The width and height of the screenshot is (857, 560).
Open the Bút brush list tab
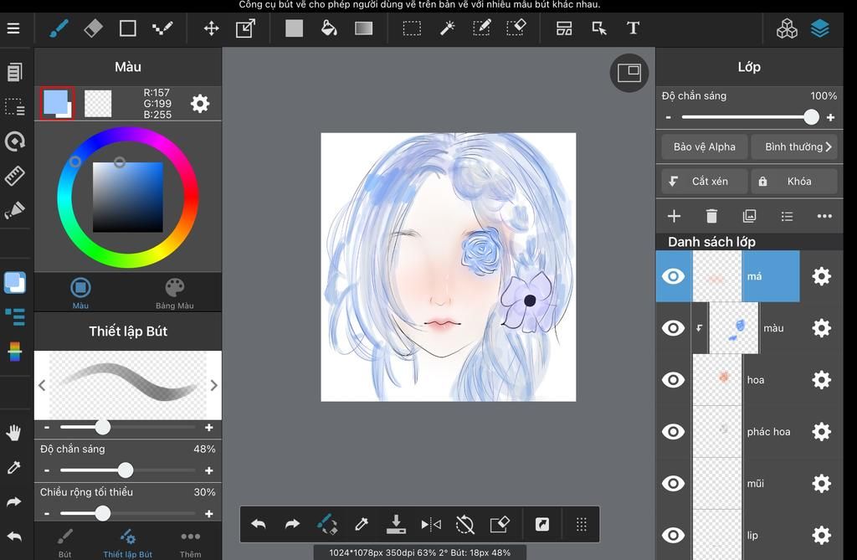[x=64, y=543]
